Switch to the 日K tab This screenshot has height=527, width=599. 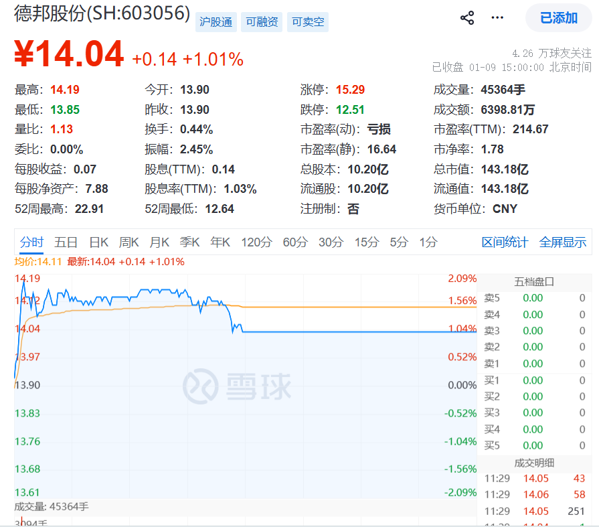[98, 242]
